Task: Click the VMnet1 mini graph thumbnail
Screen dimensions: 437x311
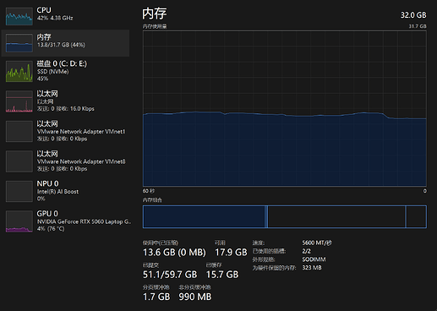Action: [19, 131]
